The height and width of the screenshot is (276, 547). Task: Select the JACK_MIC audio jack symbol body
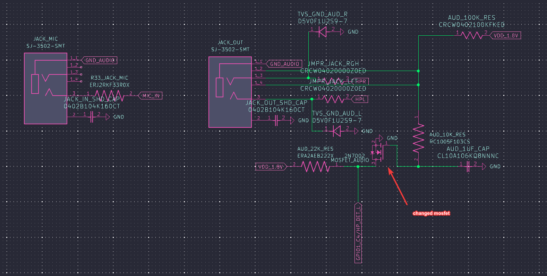pyautogui.click(x=45, y=88)
